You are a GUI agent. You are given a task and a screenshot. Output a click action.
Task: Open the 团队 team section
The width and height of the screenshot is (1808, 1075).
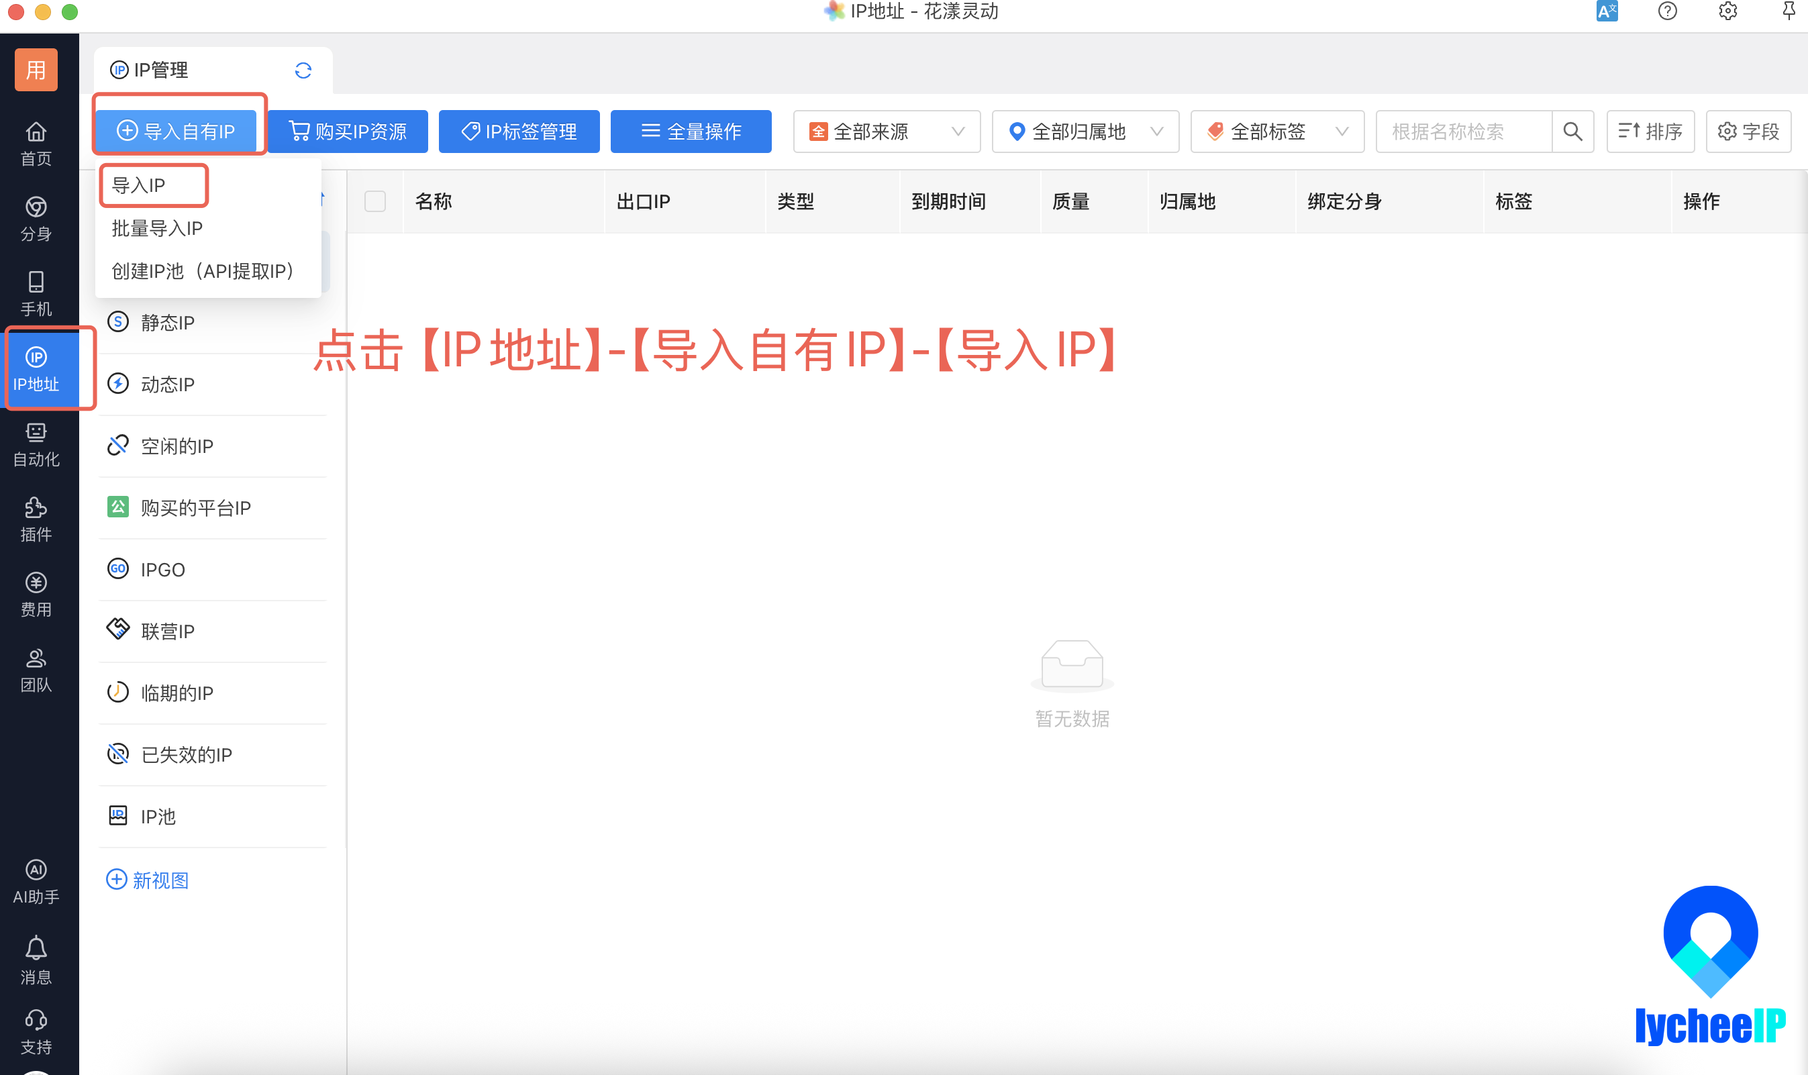36,670
